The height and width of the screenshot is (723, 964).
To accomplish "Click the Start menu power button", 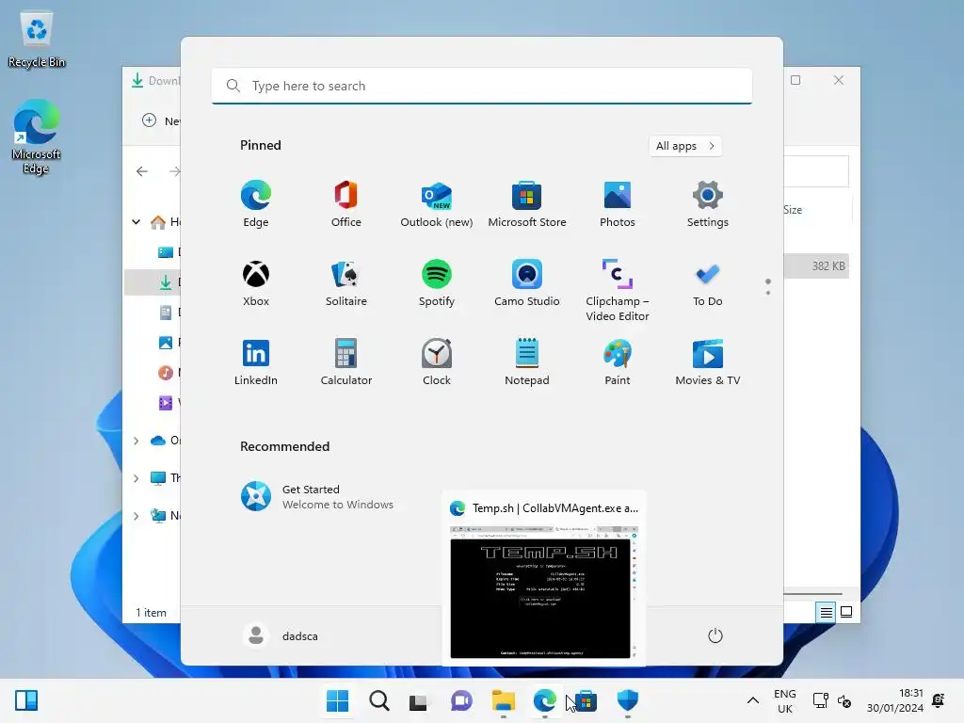I will [715, 635].
